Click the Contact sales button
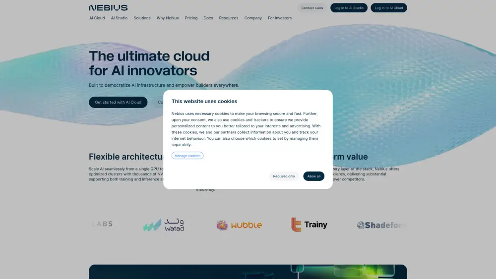The height and width of the screenshot is (279, 496). (312, 8)
